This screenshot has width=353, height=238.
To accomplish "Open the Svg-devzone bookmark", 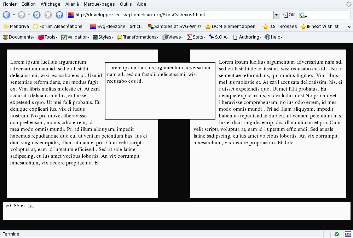I will (117, 26).
